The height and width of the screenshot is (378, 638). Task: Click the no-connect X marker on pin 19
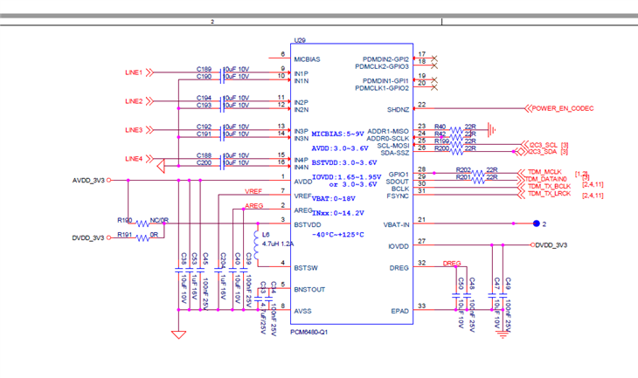(x=434, y=80)
